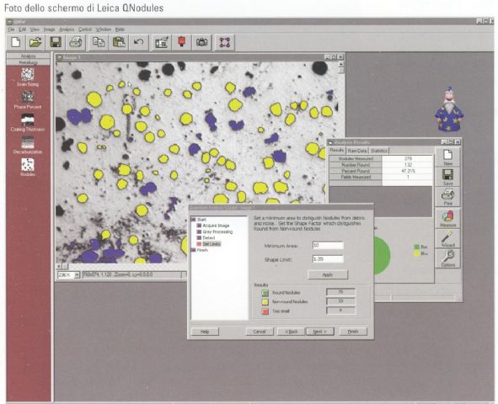Click the Print toolbar icon
Image resolution: width=498 pixels, height=404 pixels.
coord(76,42)
